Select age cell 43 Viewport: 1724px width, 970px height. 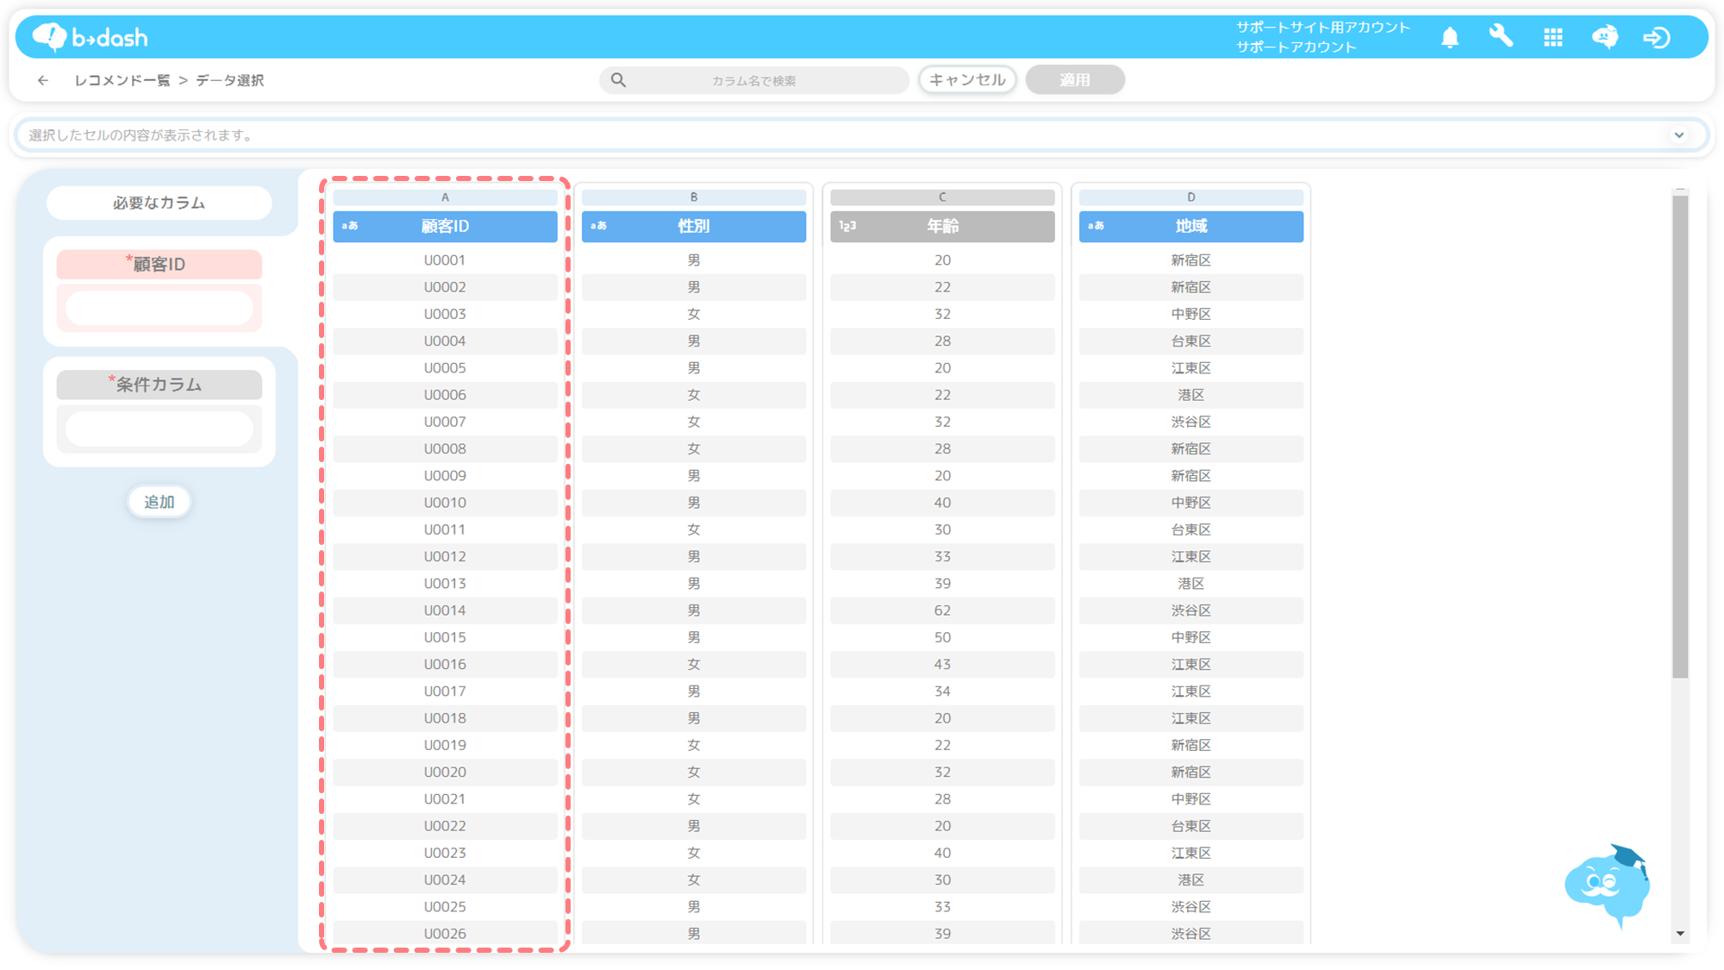(x=942, y=664)
